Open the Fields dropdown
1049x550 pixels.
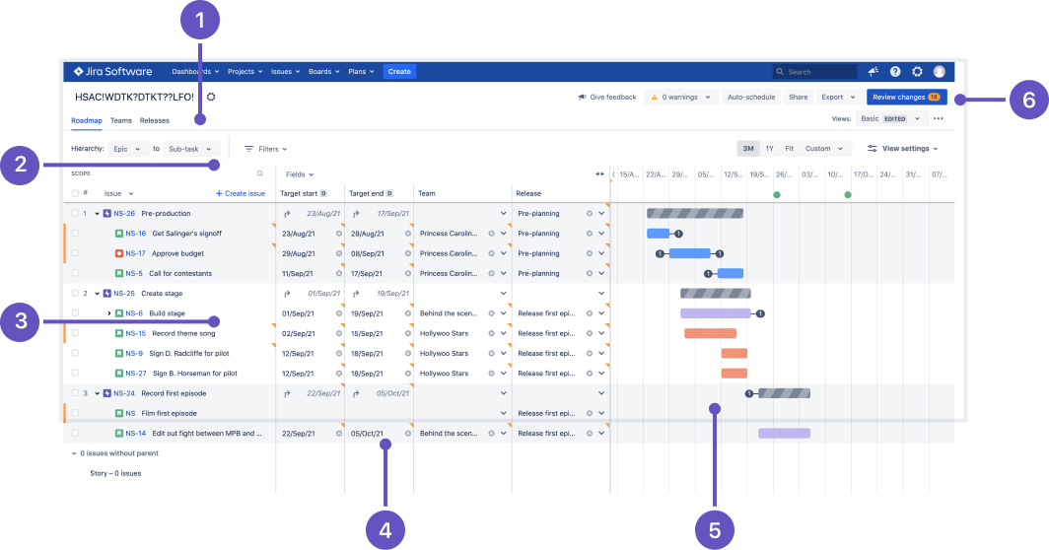tap(300, 174)
